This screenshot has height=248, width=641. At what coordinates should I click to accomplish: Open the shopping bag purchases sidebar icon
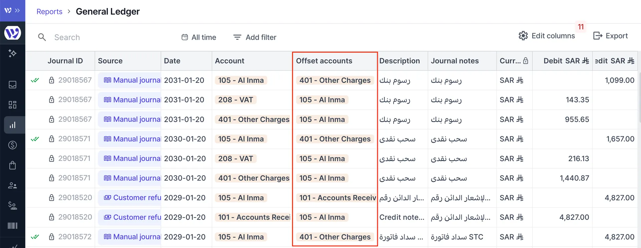12,165
